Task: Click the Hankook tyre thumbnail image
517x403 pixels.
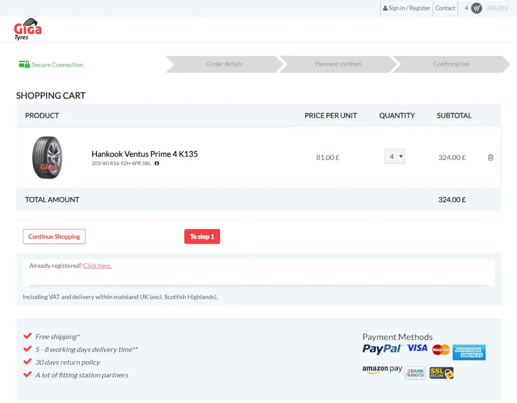Action: 47,157
